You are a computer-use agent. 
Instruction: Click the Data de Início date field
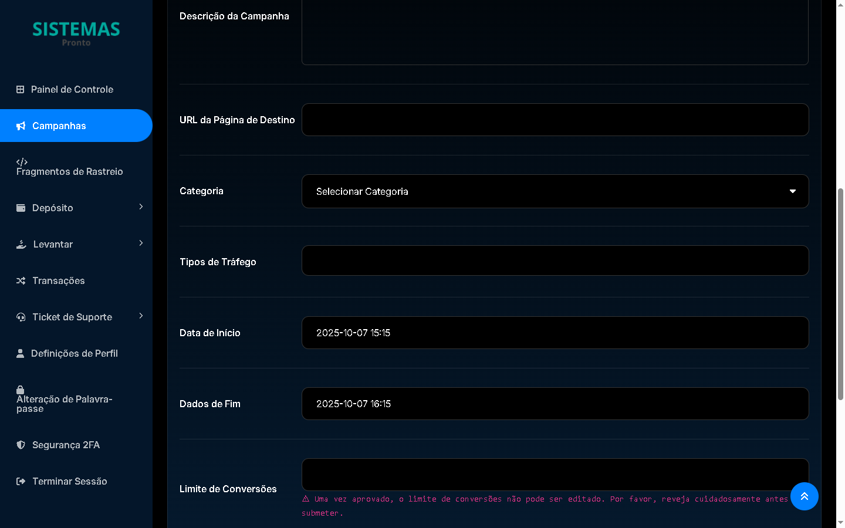click(555, 333)
